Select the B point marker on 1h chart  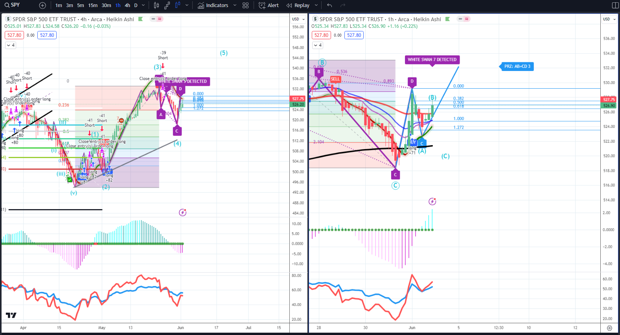tap(319, 72)
